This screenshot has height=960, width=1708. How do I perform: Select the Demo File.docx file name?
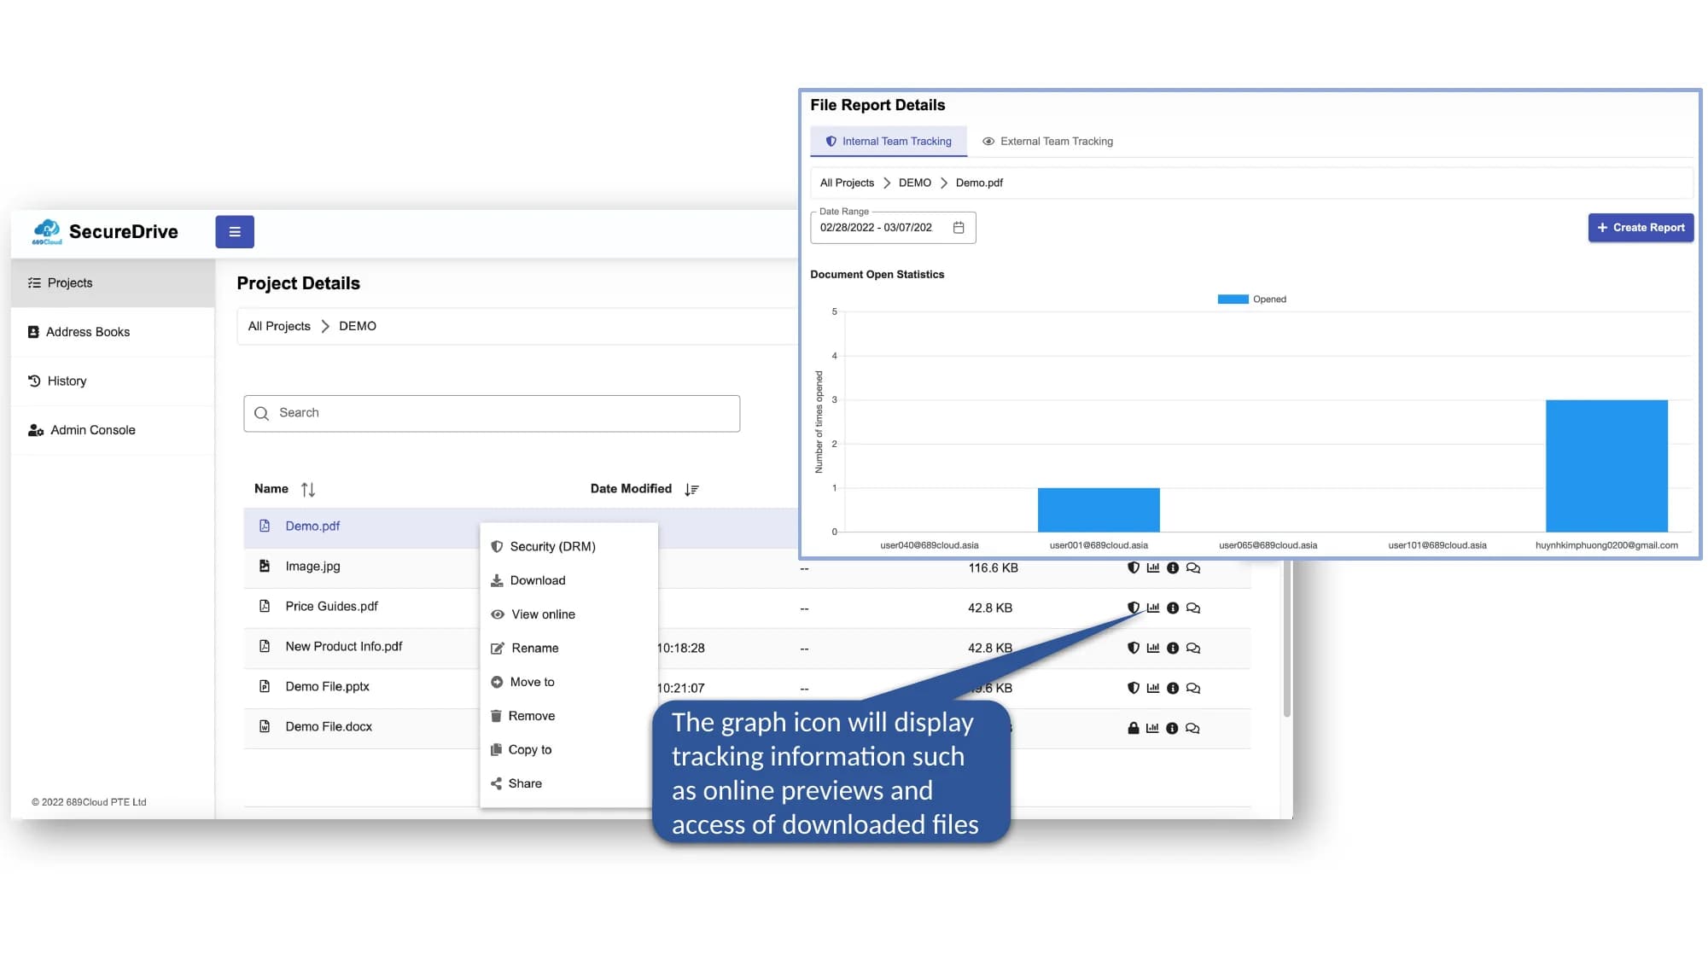(329, 727)
